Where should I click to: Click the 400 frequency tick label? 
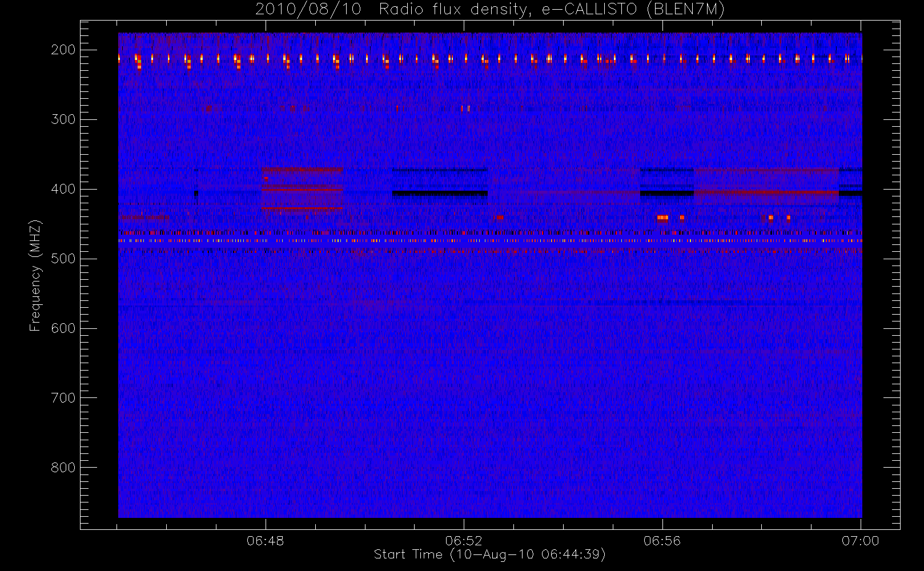click(63, 189)
